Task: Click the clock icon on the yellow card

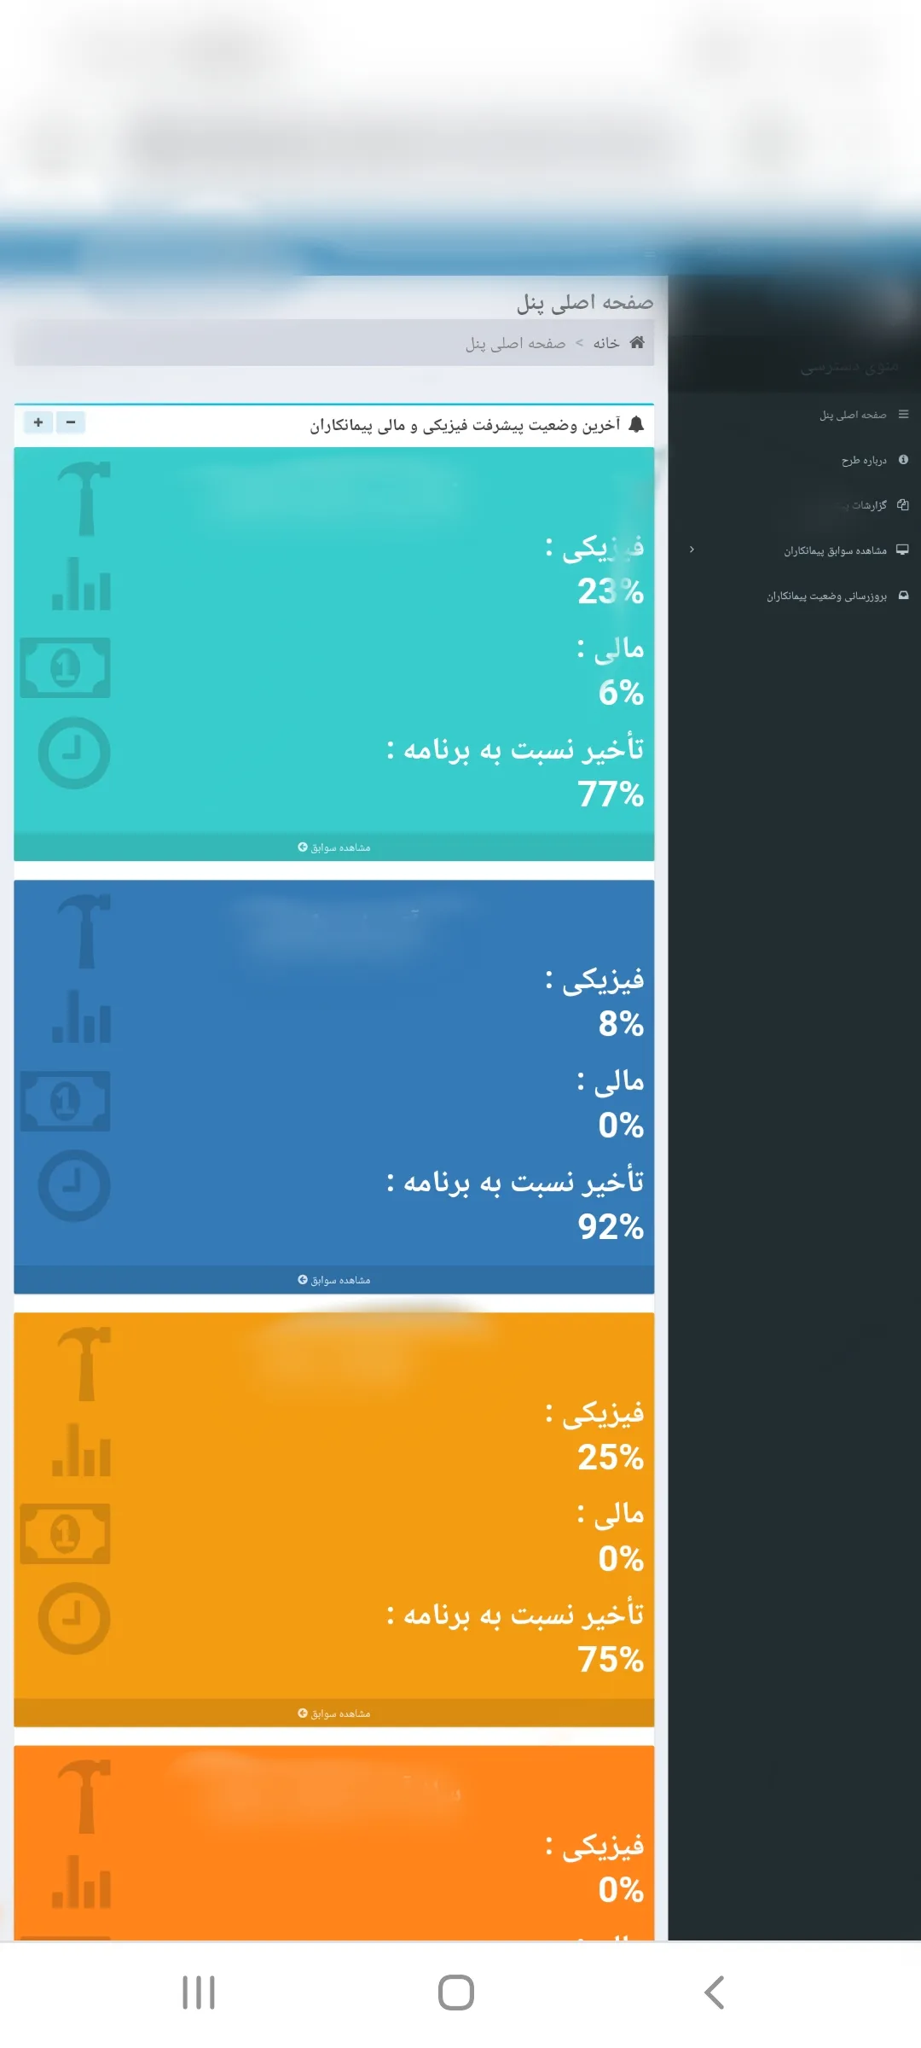Action: click(74, 1618)
